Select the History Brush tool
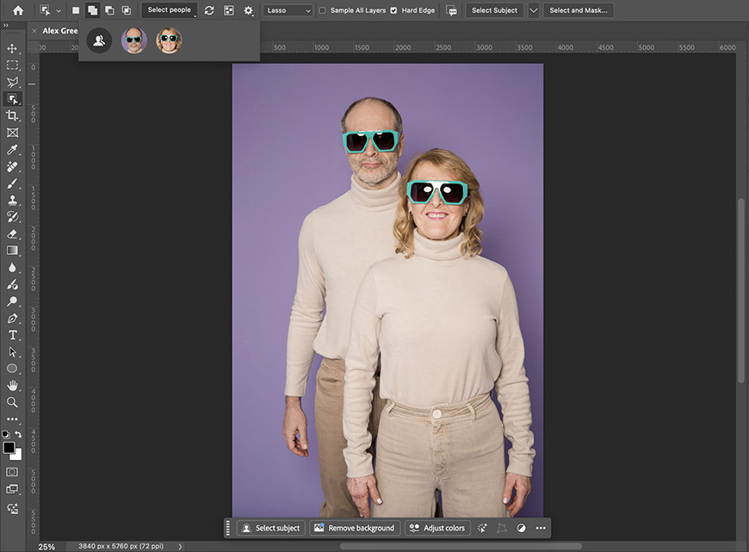The width and height of the screenshot is (749, 552). (12, 217)
